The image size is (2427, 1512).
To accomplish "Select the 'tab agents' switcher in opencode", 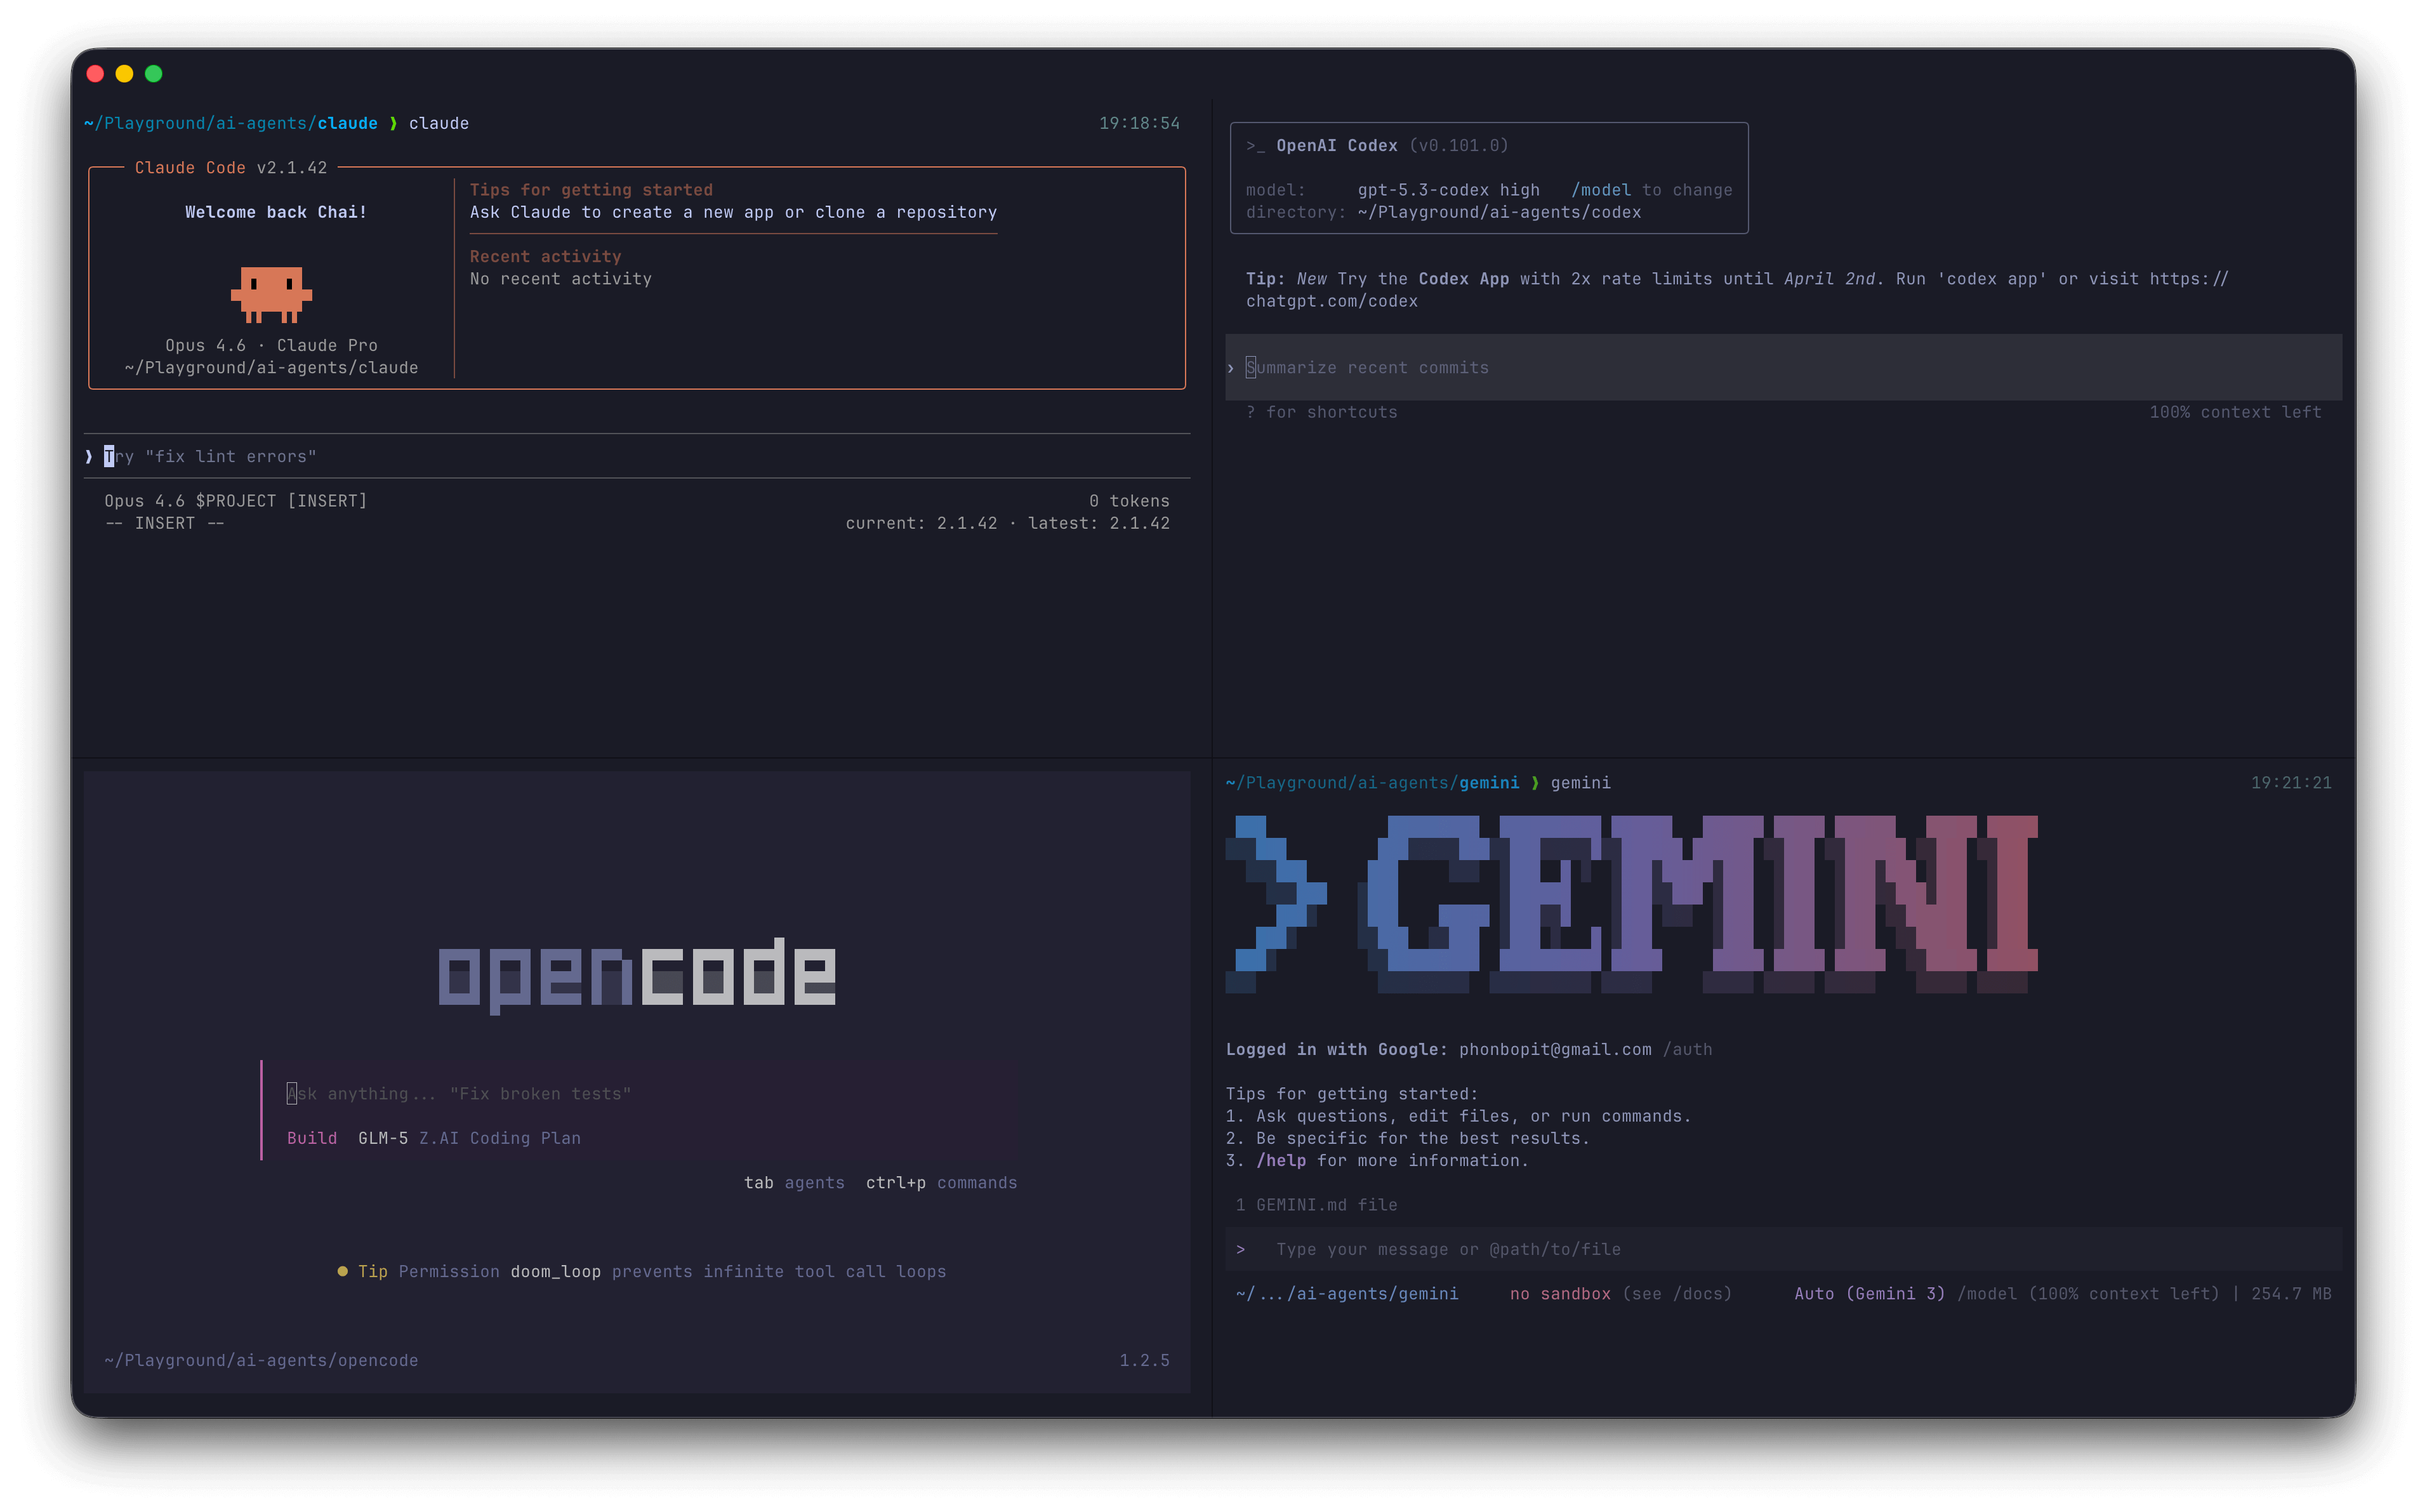I will 795,1182.
